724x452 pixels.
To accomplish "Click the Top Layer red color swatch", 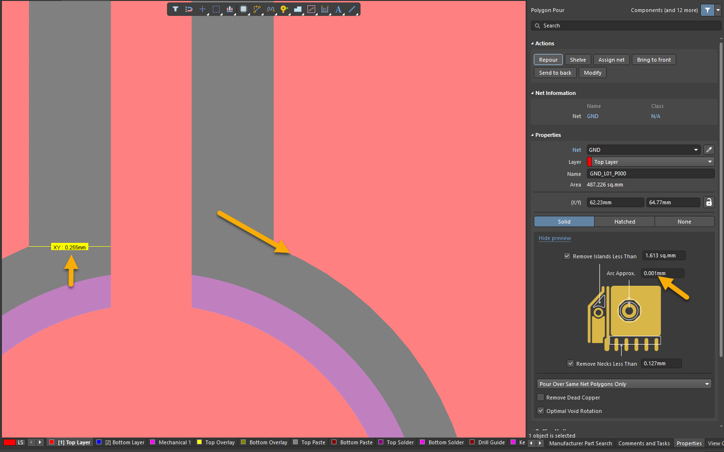I will point(52,442).
